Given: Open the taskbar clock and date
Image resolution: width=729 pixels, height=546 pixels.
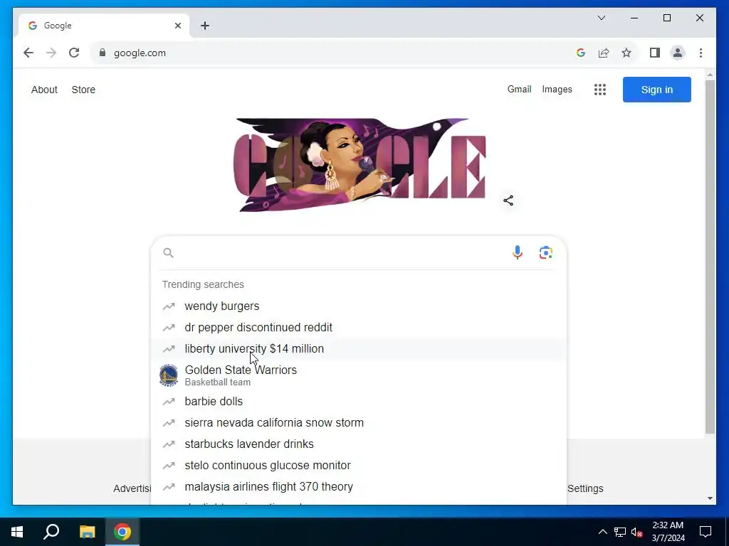Looking at the screenshot, I should click(668, 532).
